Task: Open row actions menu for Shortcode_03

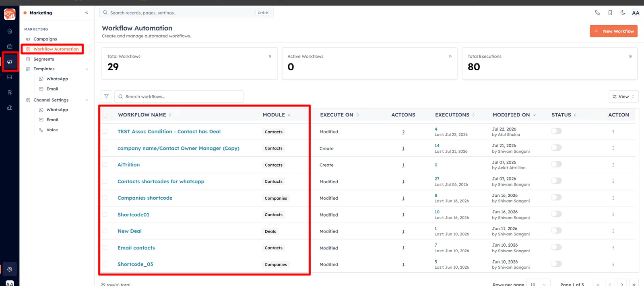Action: click(613, 264)
